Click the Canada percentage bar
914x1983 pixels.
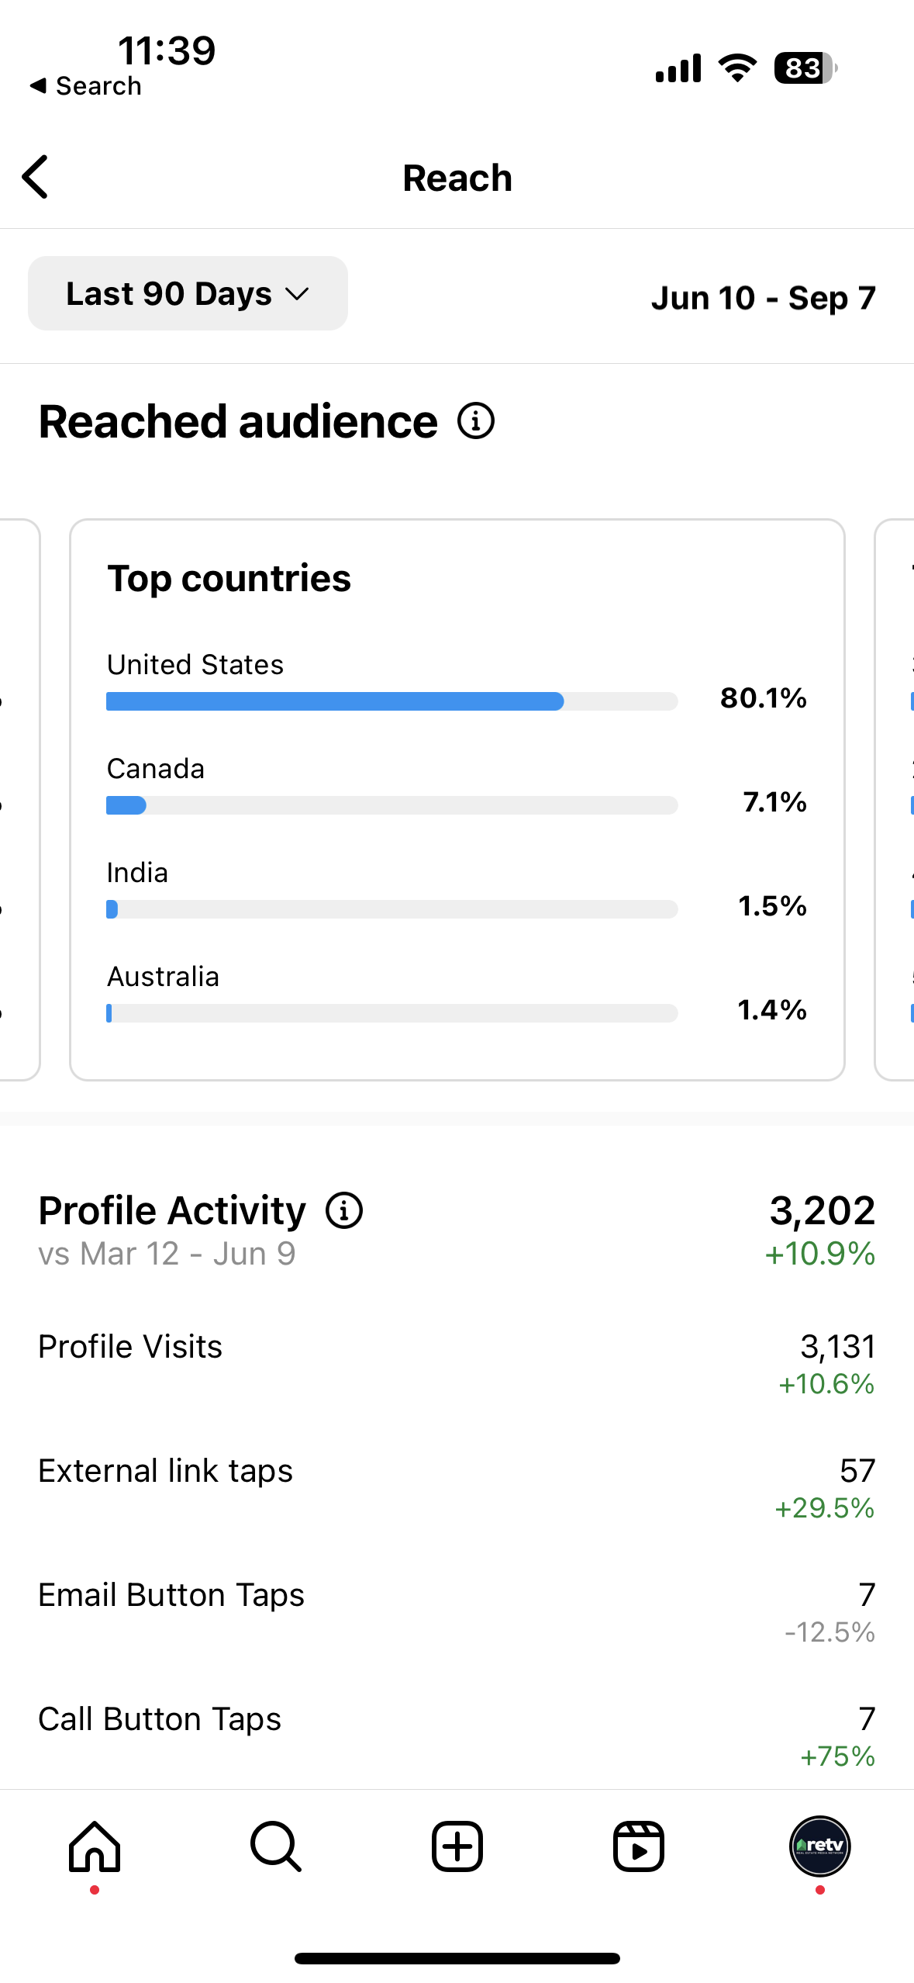click(391, 805)
